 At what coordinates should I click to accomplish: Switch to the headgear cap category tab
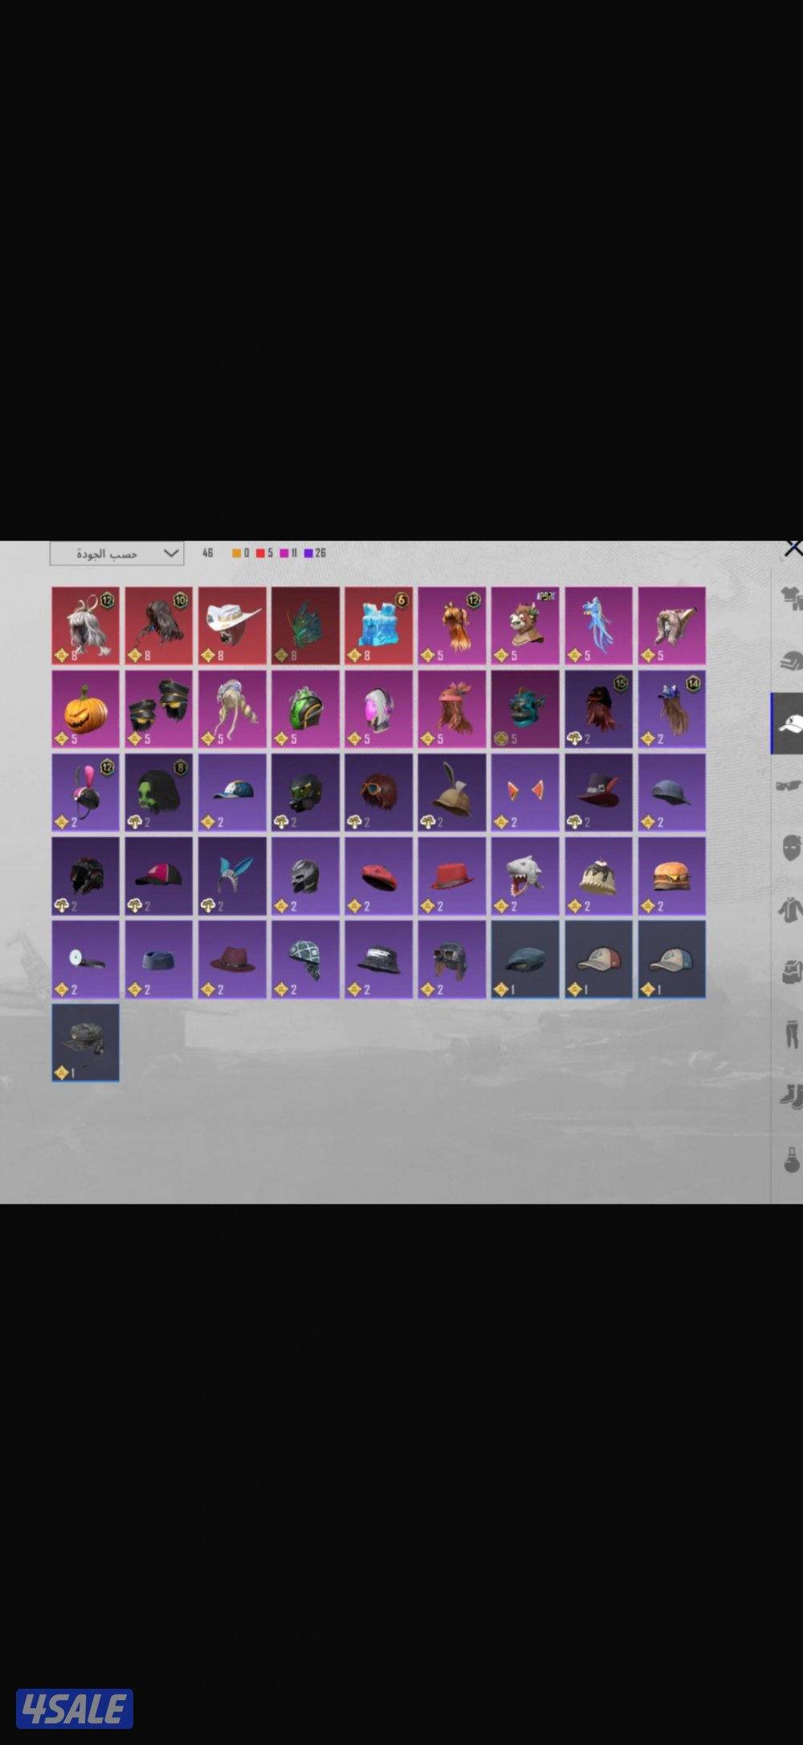(x=787, y=724)
